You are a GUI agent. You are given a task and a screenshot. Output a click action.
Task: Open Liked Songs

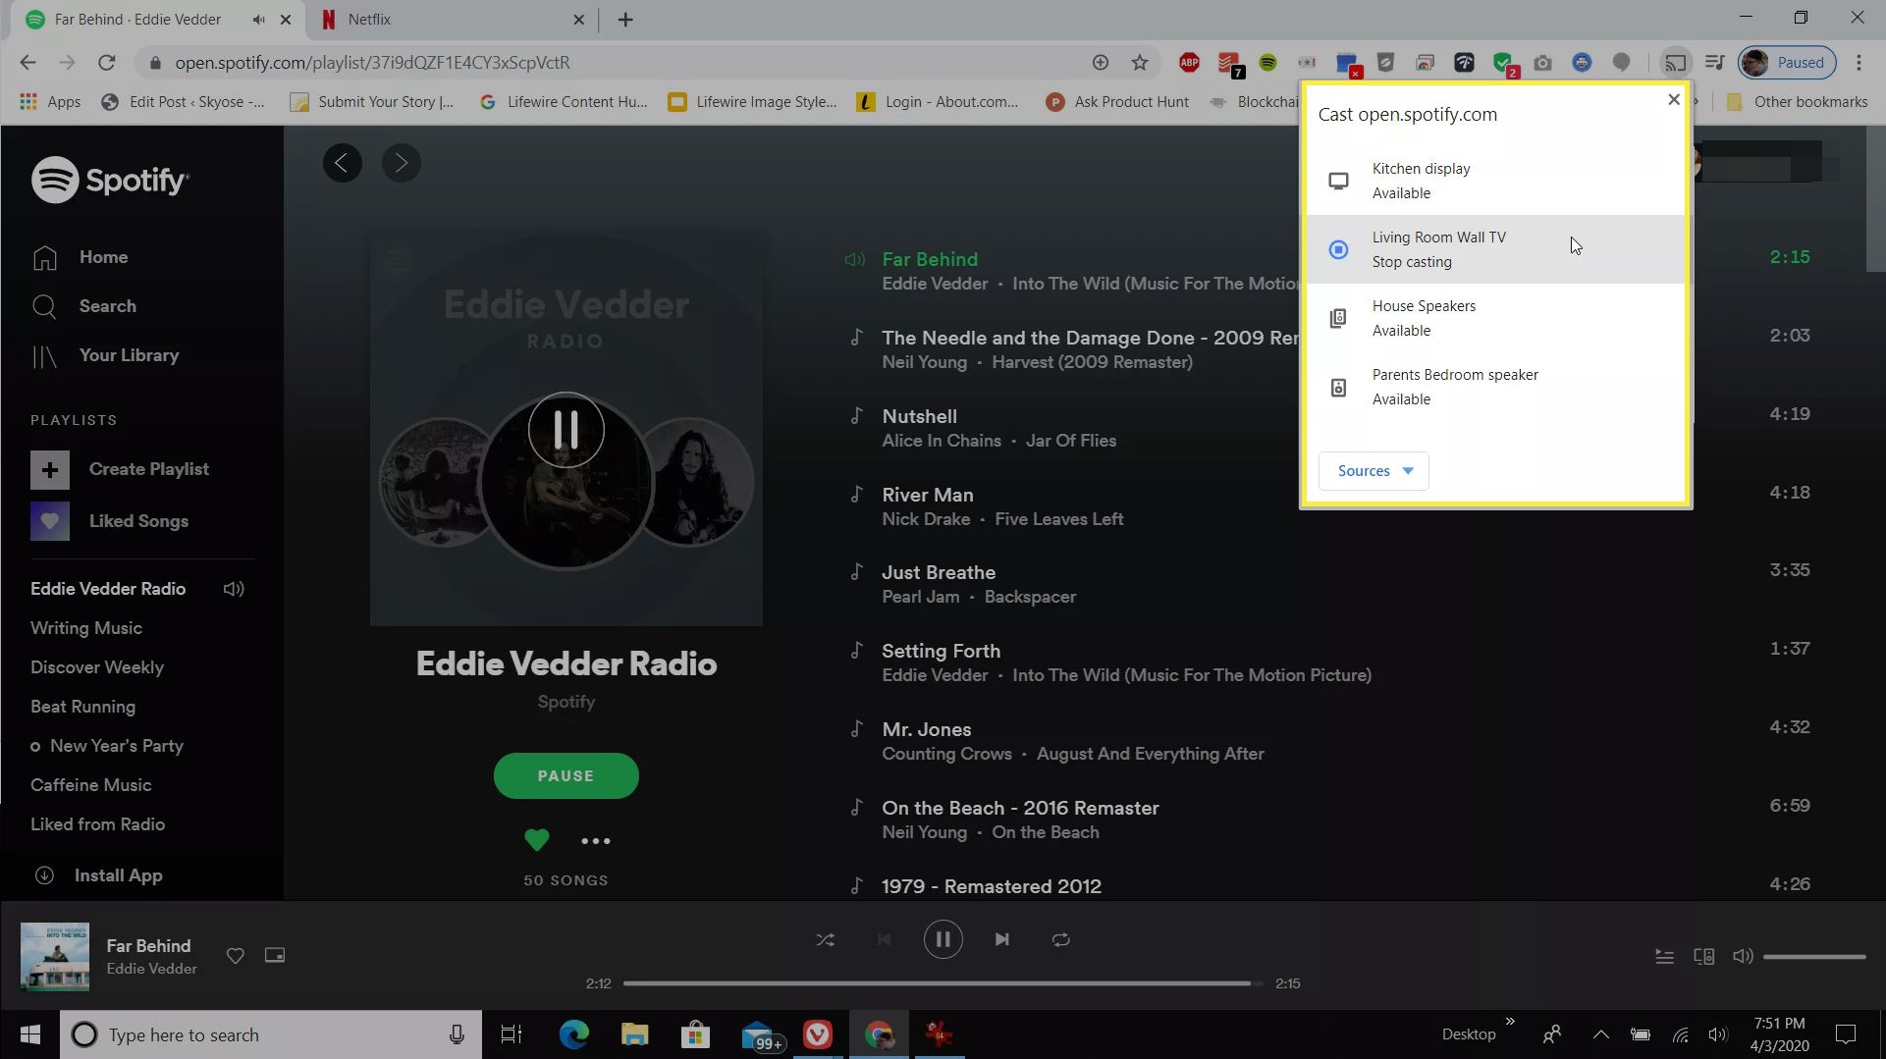click(x=110, y=521)
